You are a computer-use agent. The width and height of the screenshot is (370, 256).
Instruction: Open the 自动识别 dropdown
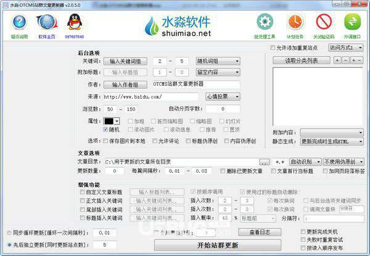305,162
